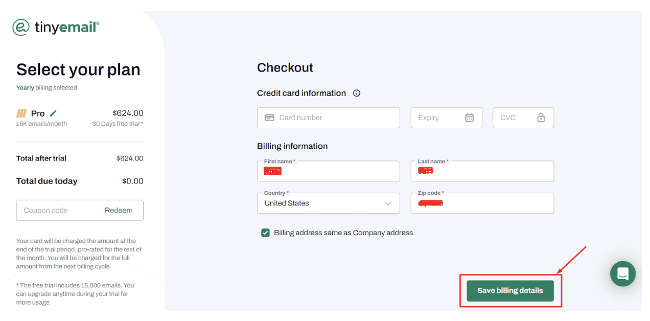Click the lock icon in CVC field
The width and height of the screenshot is (650, 321).
tap(541, 118)
